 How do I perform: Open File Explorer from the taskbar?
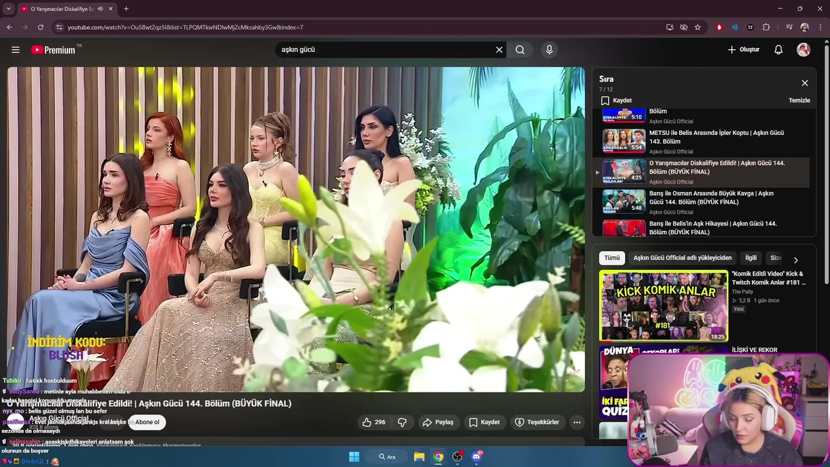tap(419, 457)
